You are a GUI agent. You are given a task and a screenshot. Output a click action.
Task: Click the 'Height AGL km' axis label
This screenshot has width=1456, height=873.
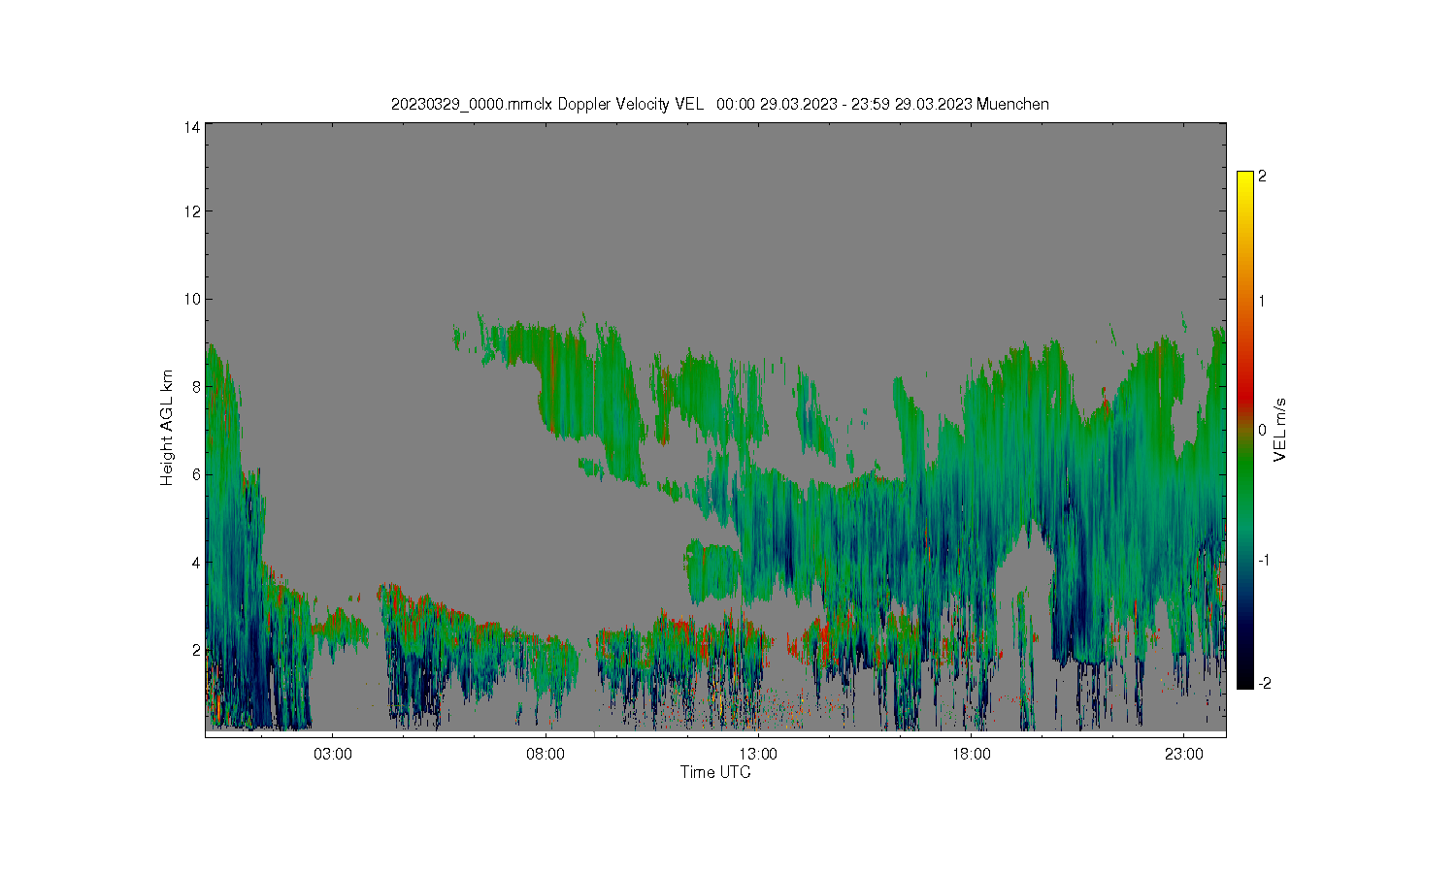(167, 428)
